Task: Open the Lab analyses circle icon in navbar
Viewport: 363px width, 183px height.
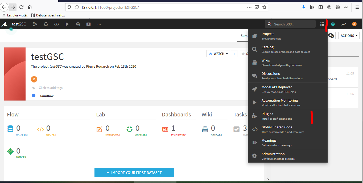Action: [46, 24]
